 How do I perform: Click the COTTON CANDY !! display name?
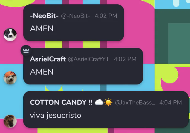click(x=61, y=102)
